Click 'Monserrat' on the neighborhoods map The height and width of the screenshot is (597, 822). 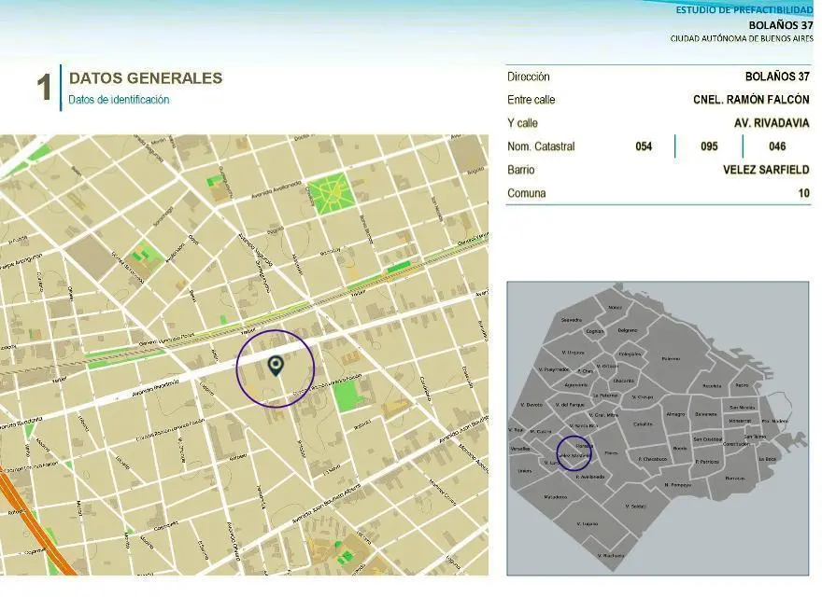(x=740, y=421)
